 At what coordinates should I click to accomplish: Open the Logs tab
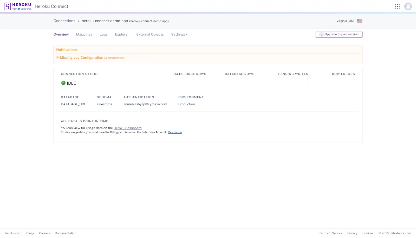(103, 34)
